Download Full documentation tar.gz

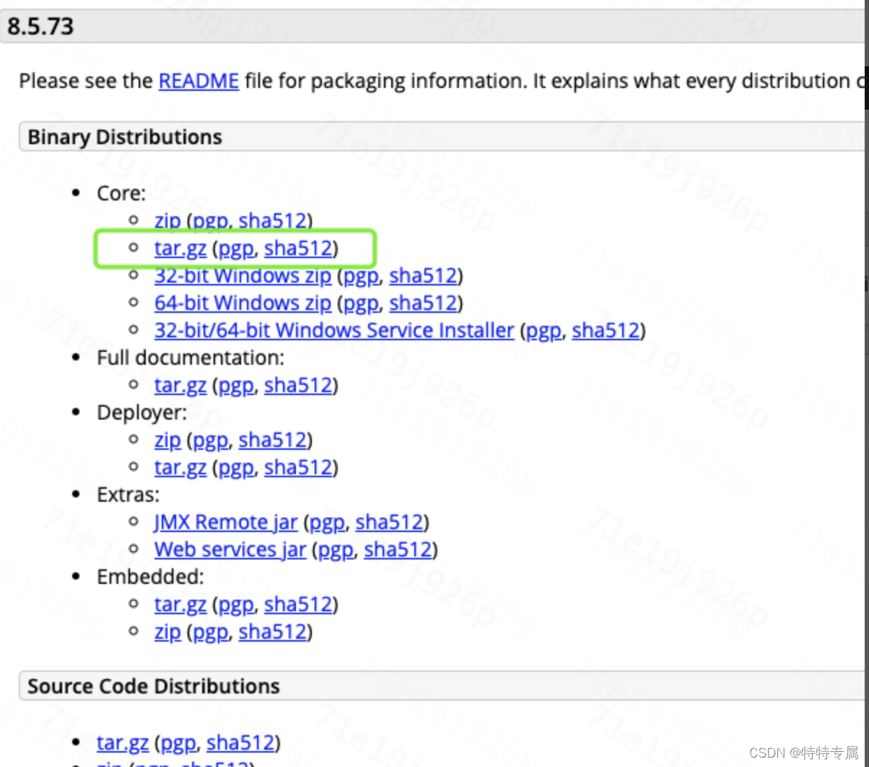(x=180, y=385)
